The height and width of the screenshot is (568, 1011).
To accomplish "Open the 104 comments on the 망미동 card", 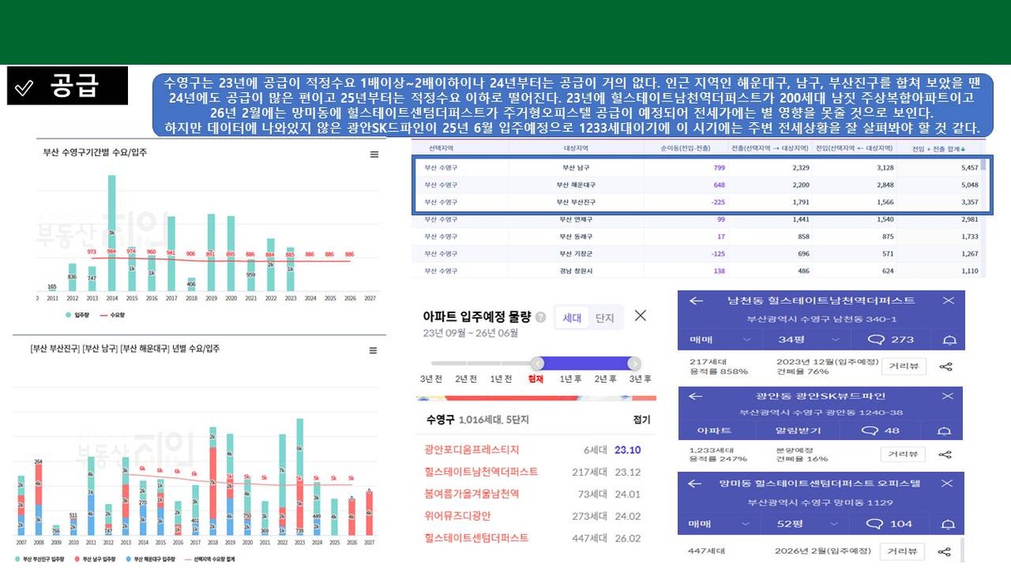I will pos(890,524).
